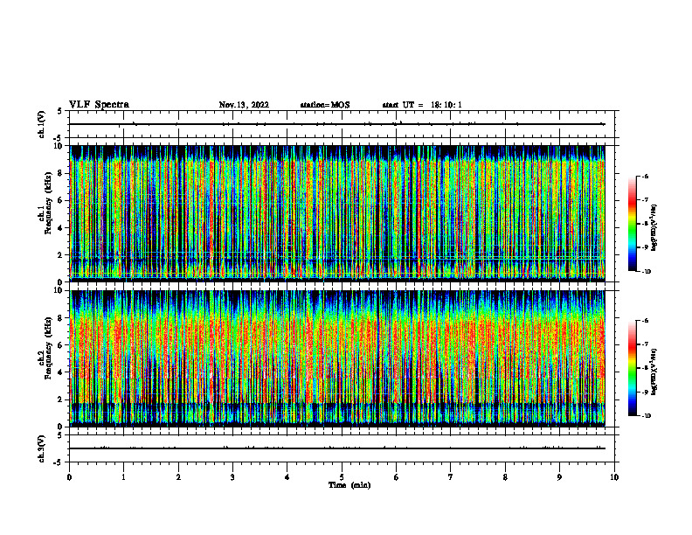Viewport: 692px width, 535px height.
Task: Click the ch.2 spectrogram panel
Action: click(x=337, y=358)
